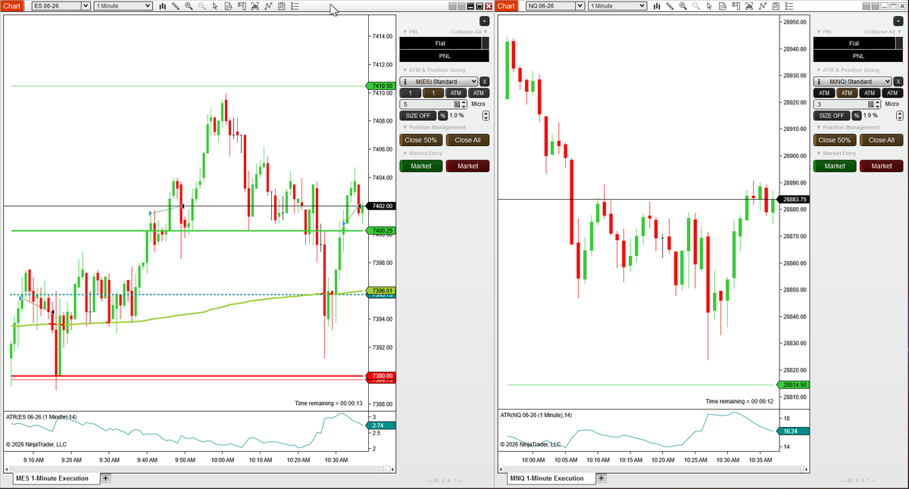Image resolution: width=909 pixels, height=489 pixels.
Task: Collapse Position Management section in ES panel
Action: coord(434,127)
